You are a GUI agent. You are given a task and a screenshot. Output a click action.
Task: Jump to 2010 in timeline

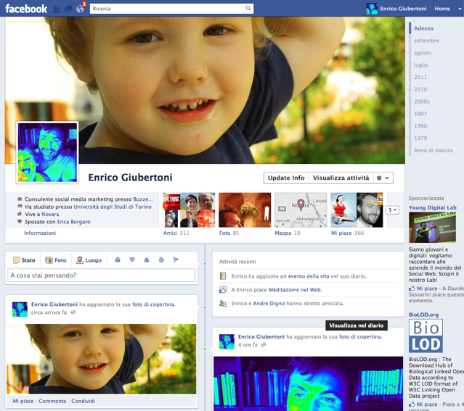pyautogui.click(x=420, y=89)
